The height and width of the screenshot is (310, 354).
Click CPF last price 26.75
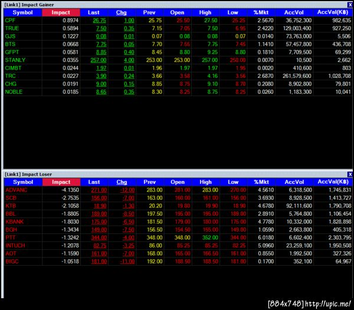tap(99, 21)
